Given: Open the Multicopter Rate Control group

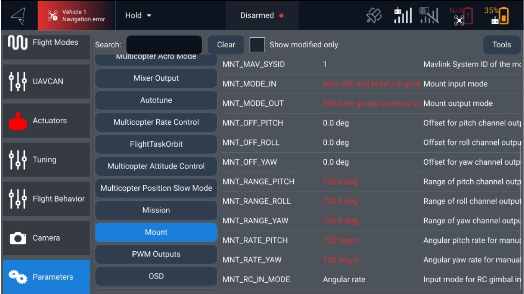Looking at the screenshot, I should click(156, 122).
